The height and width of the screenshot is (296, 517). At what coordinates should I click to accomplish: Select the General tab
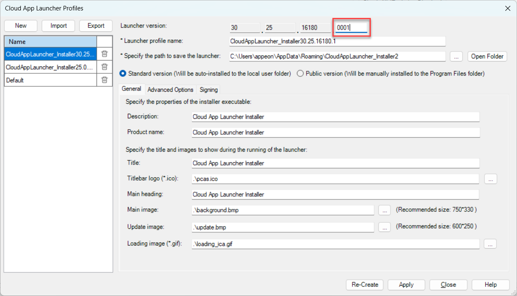click(x=131, y=89)
